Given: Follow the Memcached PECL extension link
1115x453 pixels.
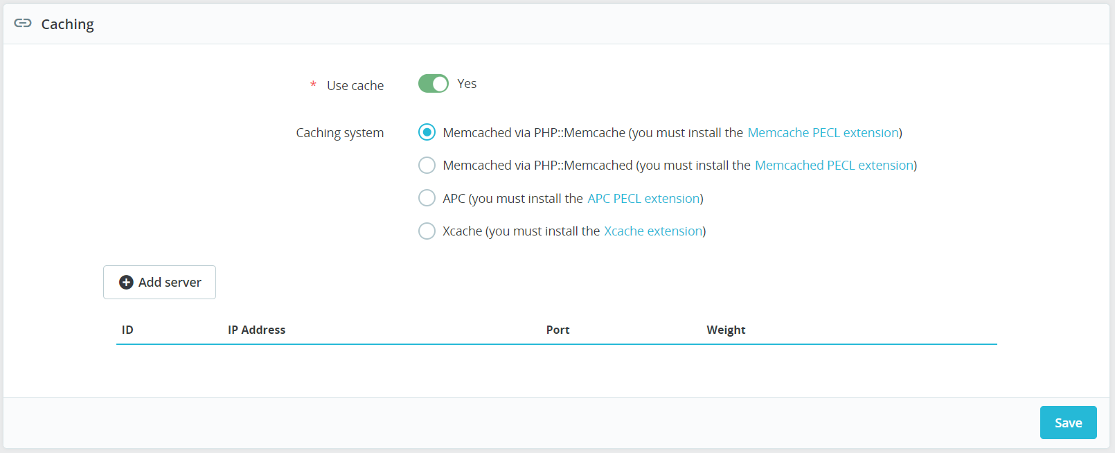Looking at the screenshot, I should click(x=834, y=166).
